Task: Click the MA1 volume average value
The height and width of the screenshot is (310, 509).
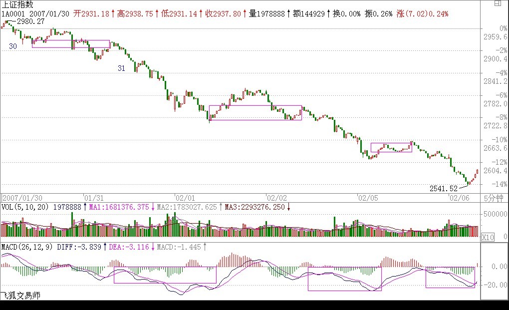Action: (119, 207)
